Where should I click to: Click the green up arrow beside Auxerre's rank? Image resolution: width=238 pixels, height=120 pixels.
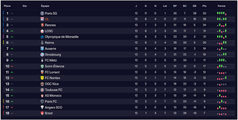click(x=12, y=49)
